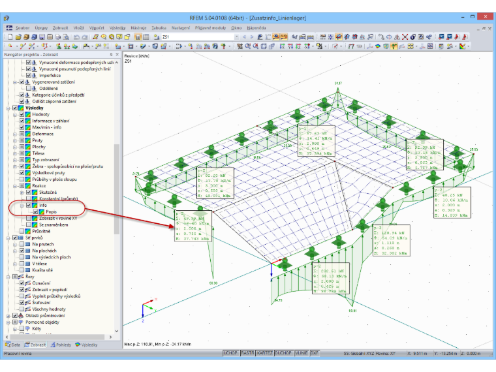Collapse the Výsledky tree node

[8, 108]
